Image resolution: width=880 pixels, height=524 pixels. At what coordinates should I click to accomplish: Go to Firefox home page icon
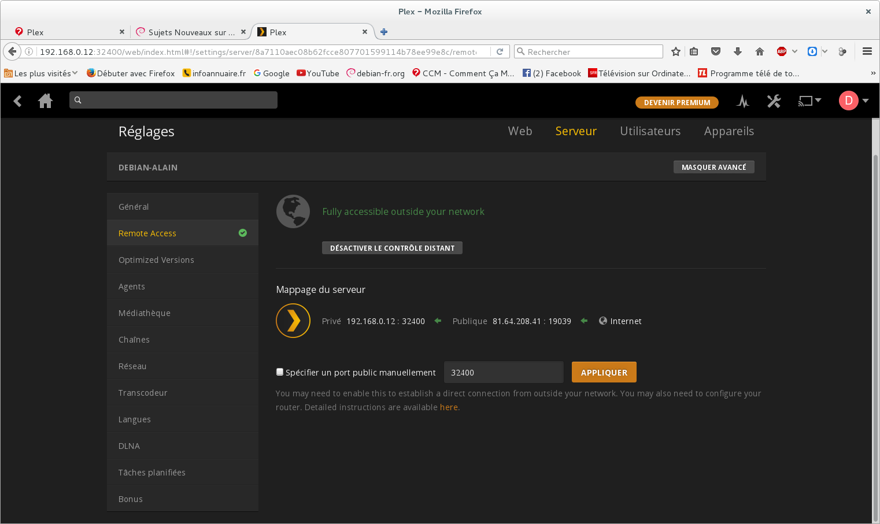click(760, 51)
